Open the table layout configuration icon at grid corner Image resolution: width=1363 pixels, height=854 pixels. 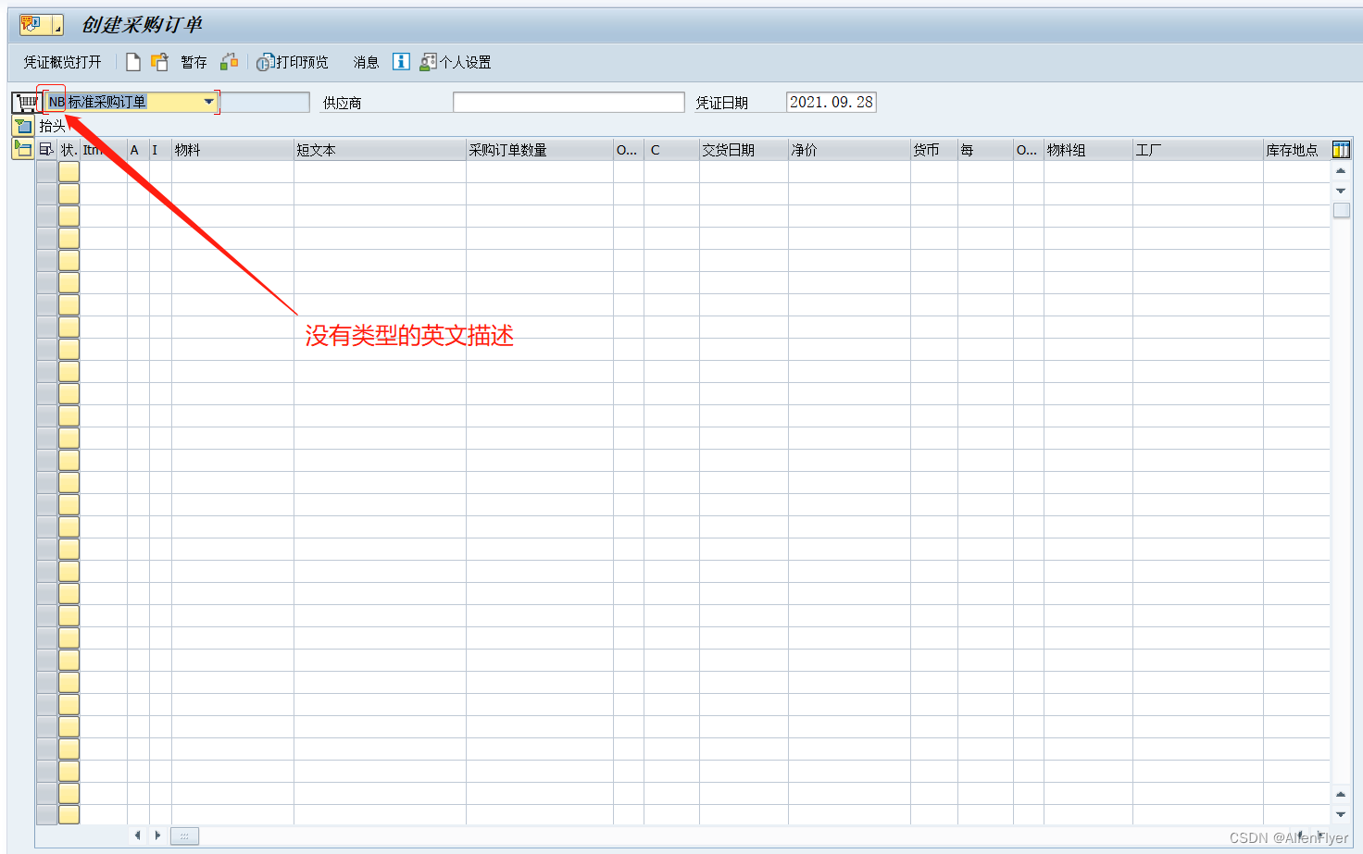(1342, 148)
